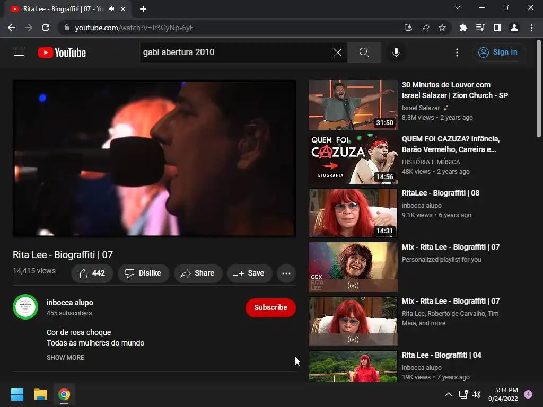The width and height of the screenshot is (543, 407).
Task: Go forward in the browser
Action: click(29, 28)
